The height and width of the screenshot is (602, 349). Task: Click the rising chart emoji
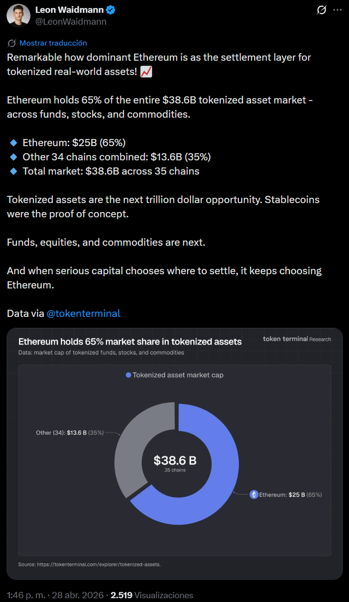[146, 71]
